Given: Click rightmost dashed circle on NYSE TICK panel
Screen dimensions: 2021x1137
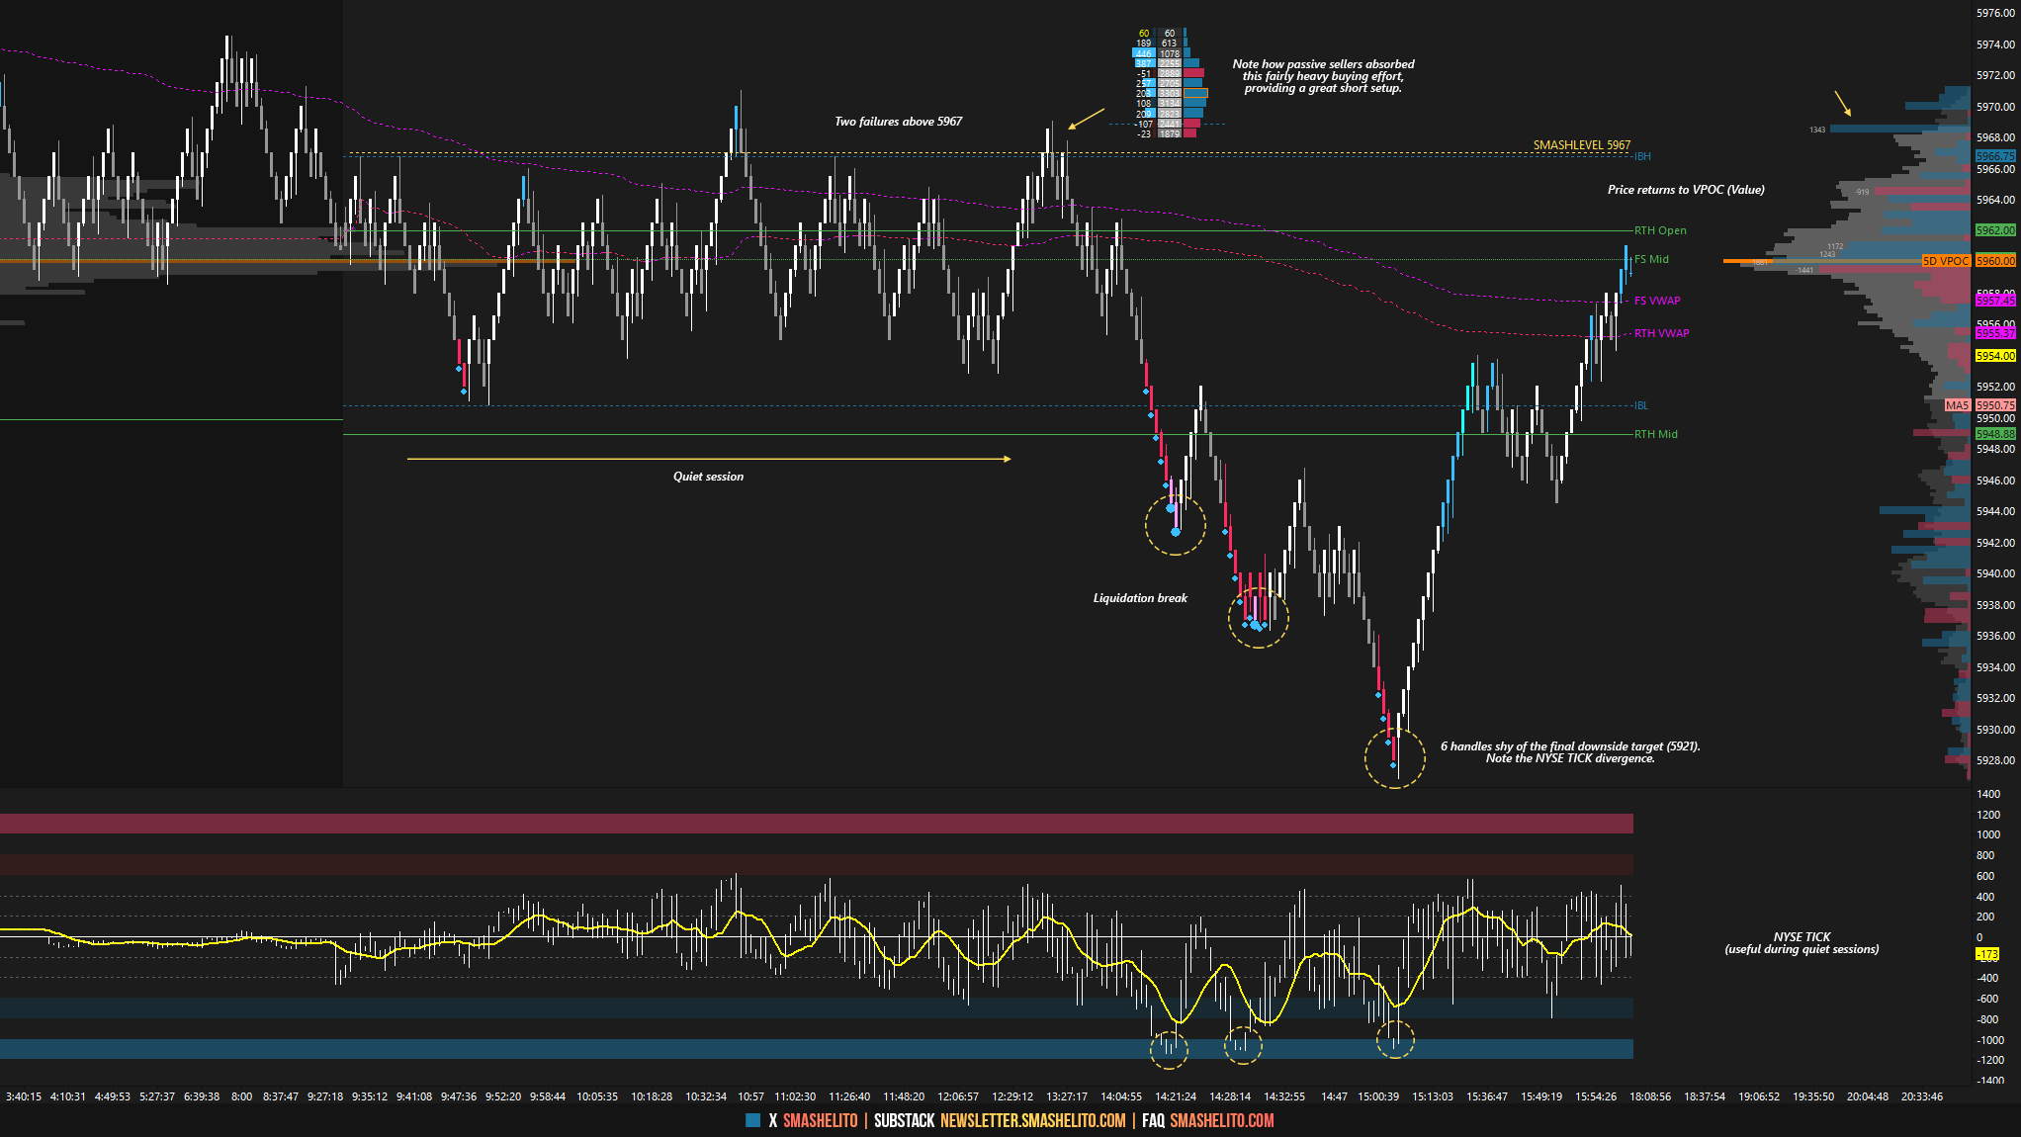Looking at the screenshot, I should (1395, 1039).
